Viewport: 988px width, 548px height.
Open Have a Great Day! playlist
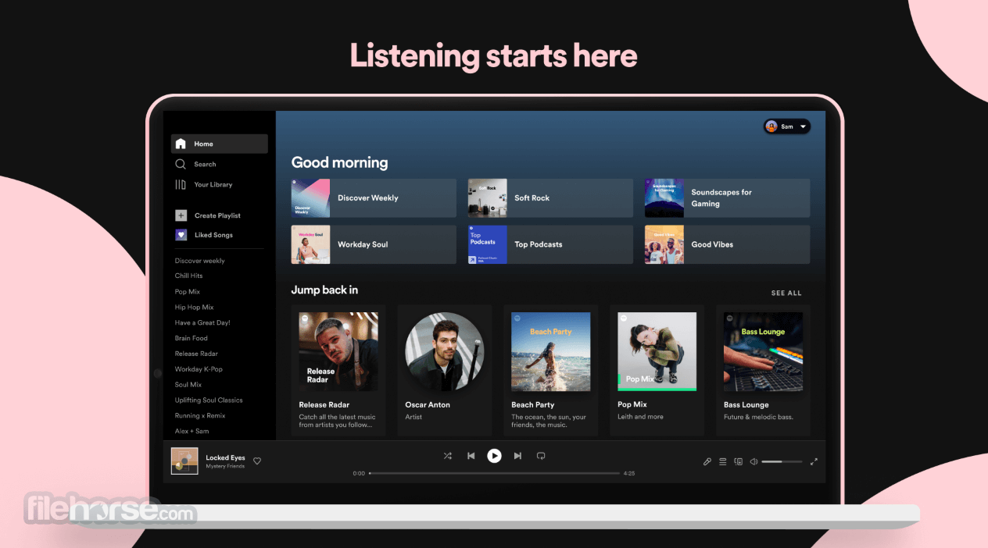coord(202,322)
